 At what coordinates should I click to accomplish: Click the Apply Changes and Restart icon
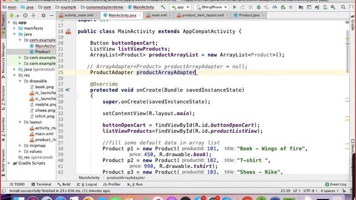point(243,7)
